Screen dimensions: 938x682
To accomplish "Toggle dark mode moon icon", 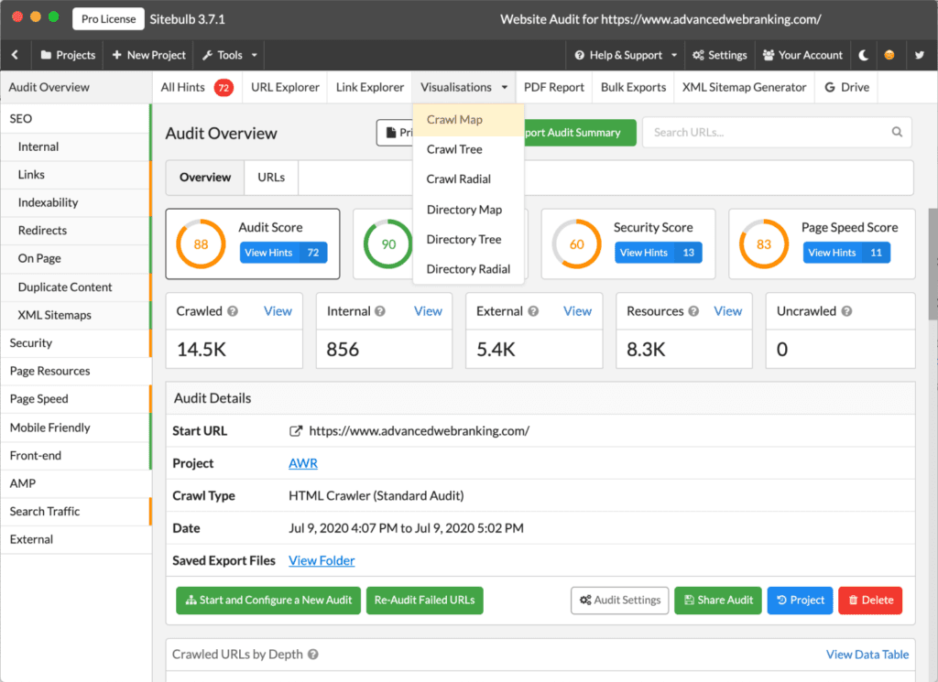I will point(863,55).
